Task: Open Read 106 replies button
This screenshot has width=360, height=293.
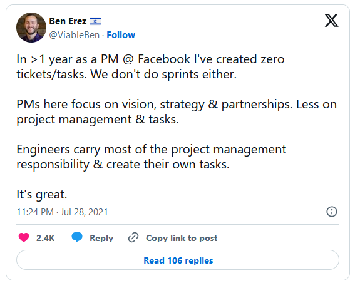Action: [178, 260]
